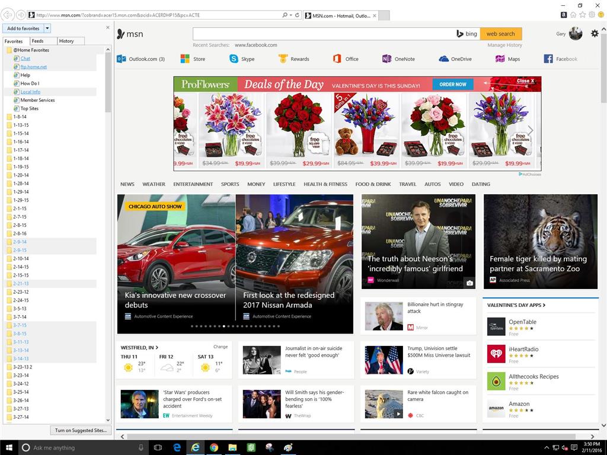This screenshot has width=607, height=455.
Task: Close the Favorites sidebar panel
Action: click(107, 27)
